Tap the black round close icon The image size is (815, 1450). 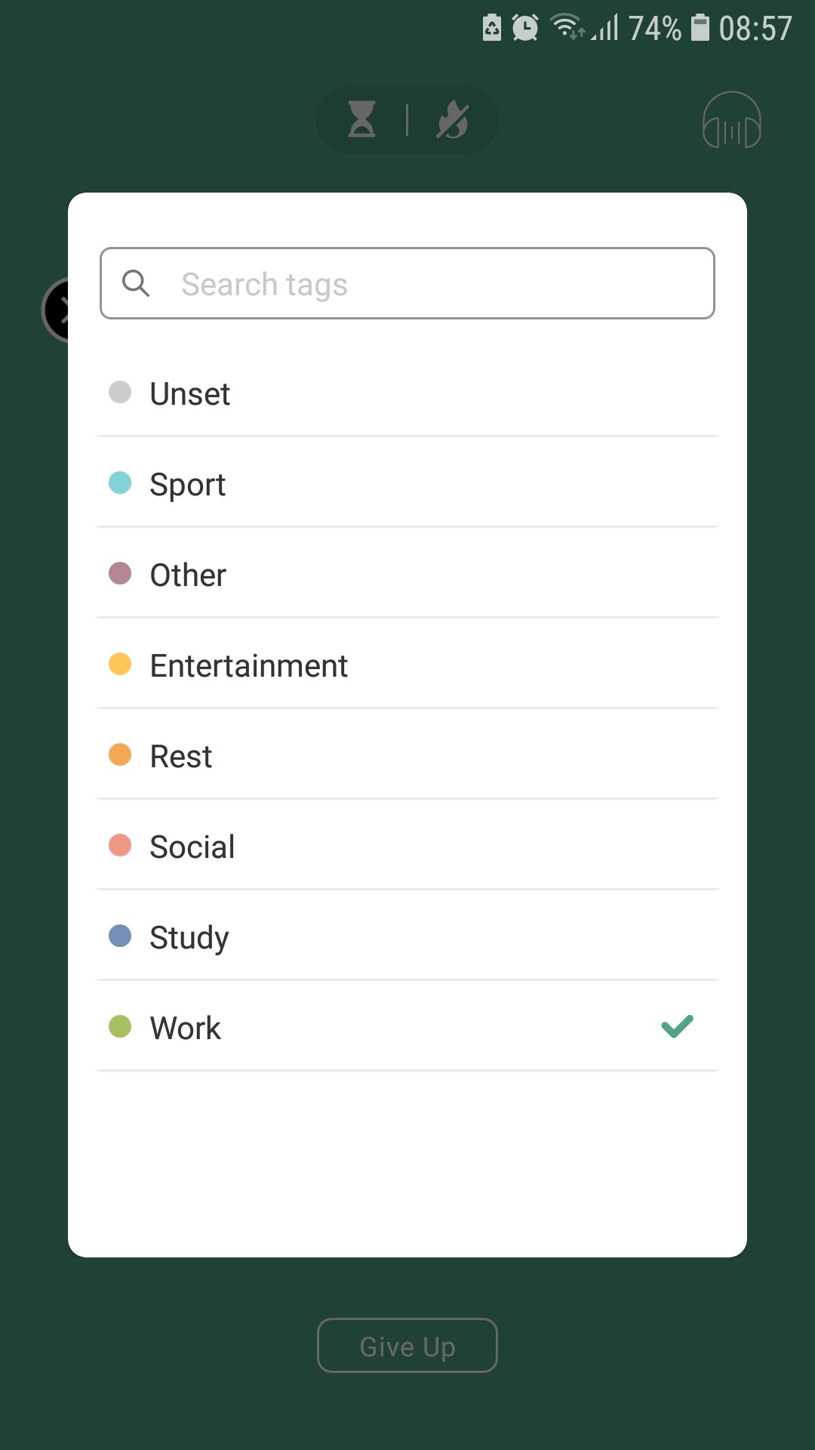(56, 310)
